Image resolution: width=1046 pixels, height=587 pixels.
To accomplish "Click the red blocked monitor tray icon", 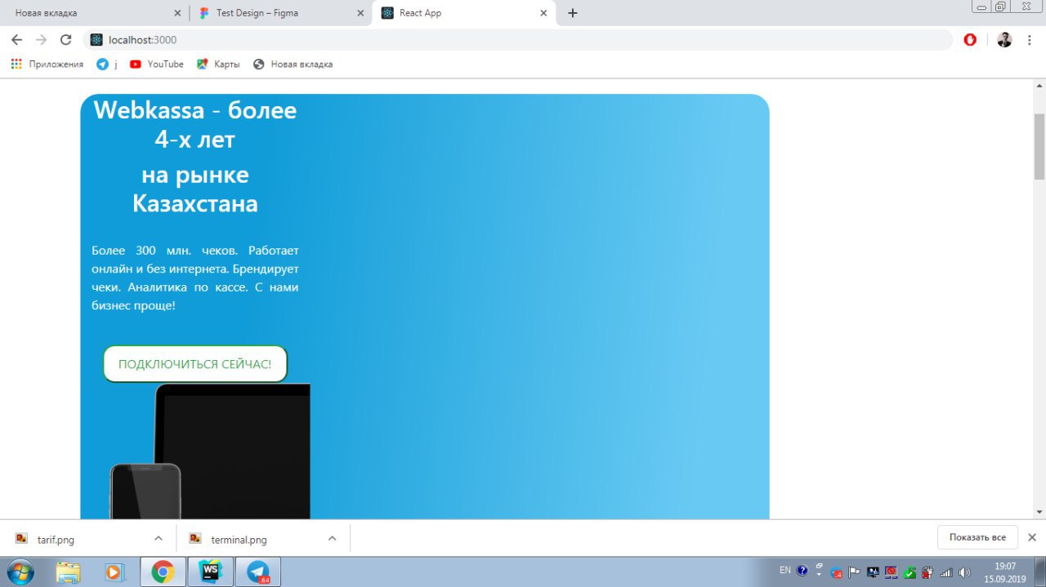I will click(x=891, y=572).
